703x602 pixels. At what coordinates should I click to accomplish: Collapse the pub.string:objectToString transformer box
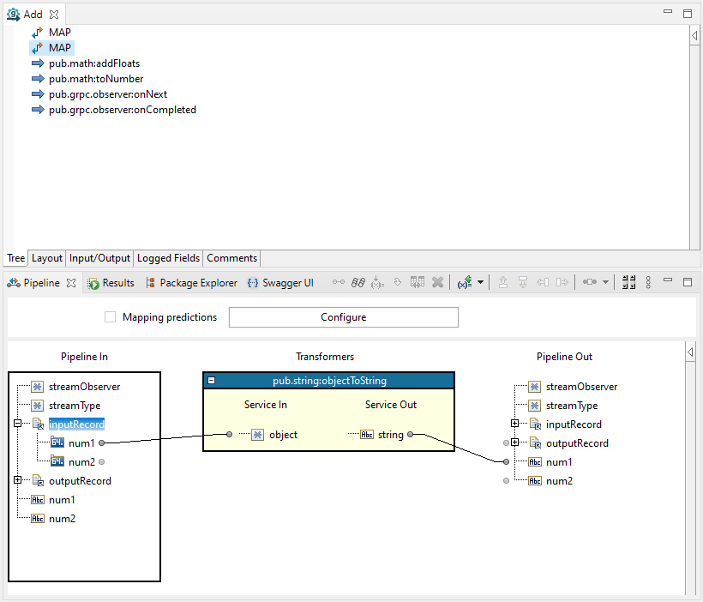(211, 380)
